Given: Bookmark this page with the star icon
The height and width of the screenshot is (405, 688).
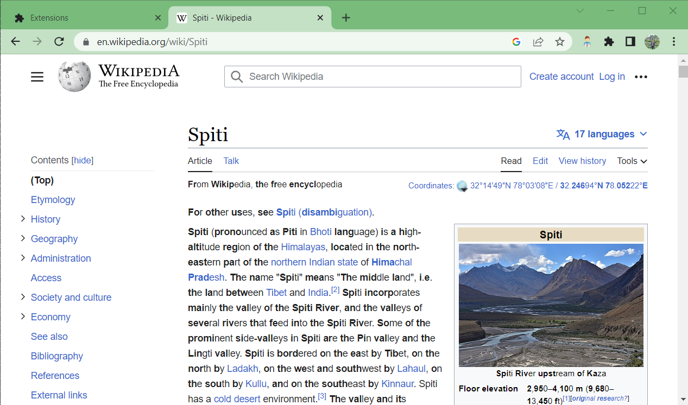Looking at the screenshot, I should tap(560, 42).
